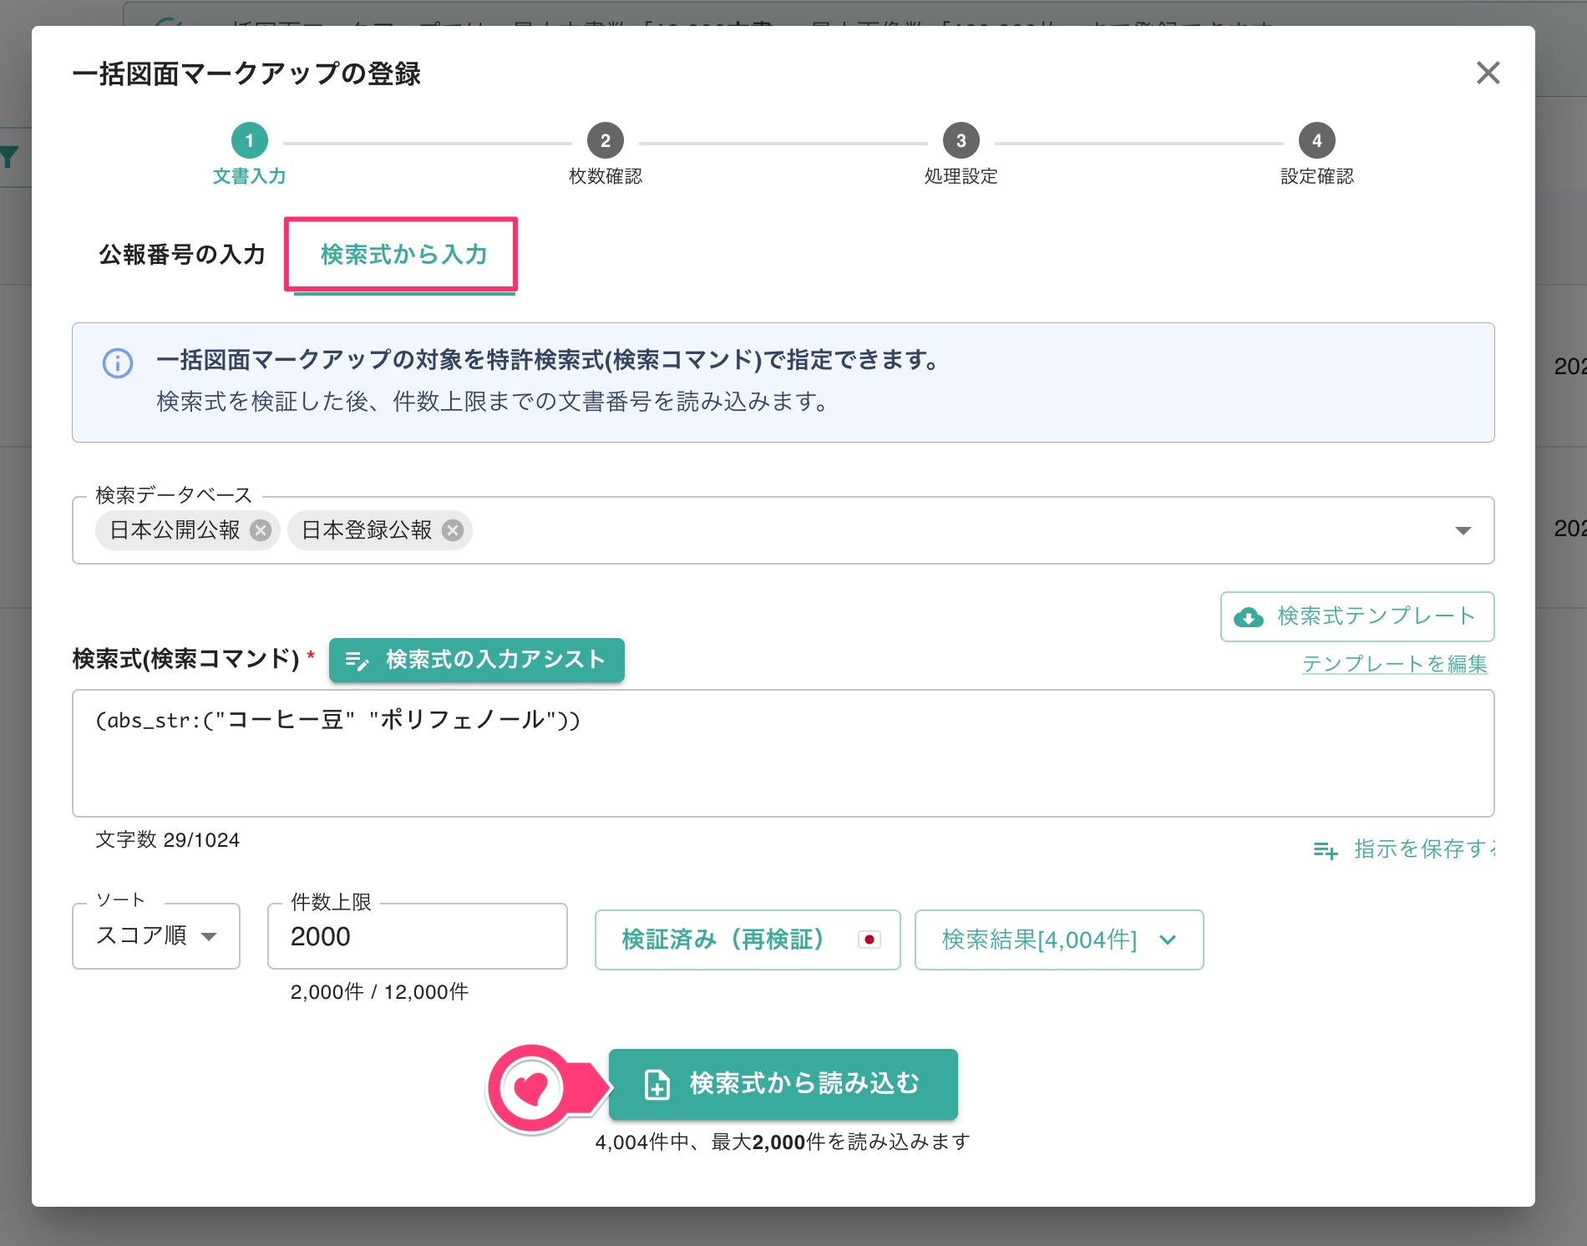Click the filter funnel icon in the background page
1587x1246 pixels.
[9, 157]
